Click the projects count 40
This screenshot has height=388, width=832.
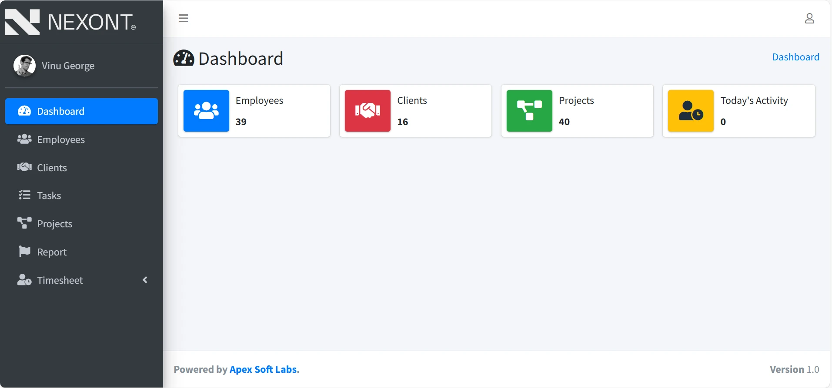[x=564, y=122]
